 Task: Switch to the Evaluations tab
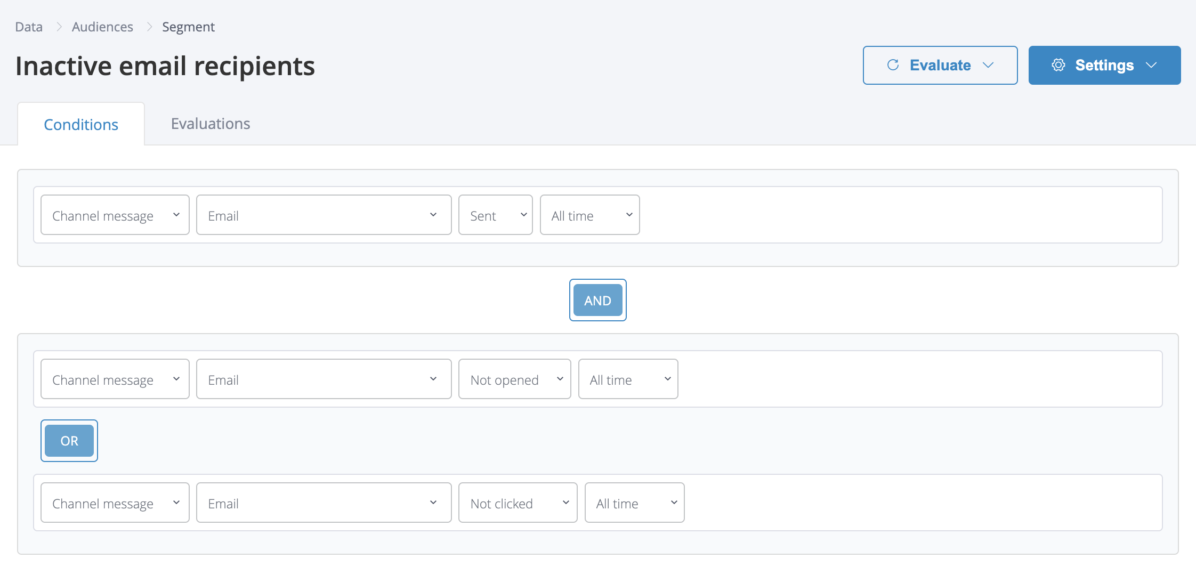click(211, 124)
